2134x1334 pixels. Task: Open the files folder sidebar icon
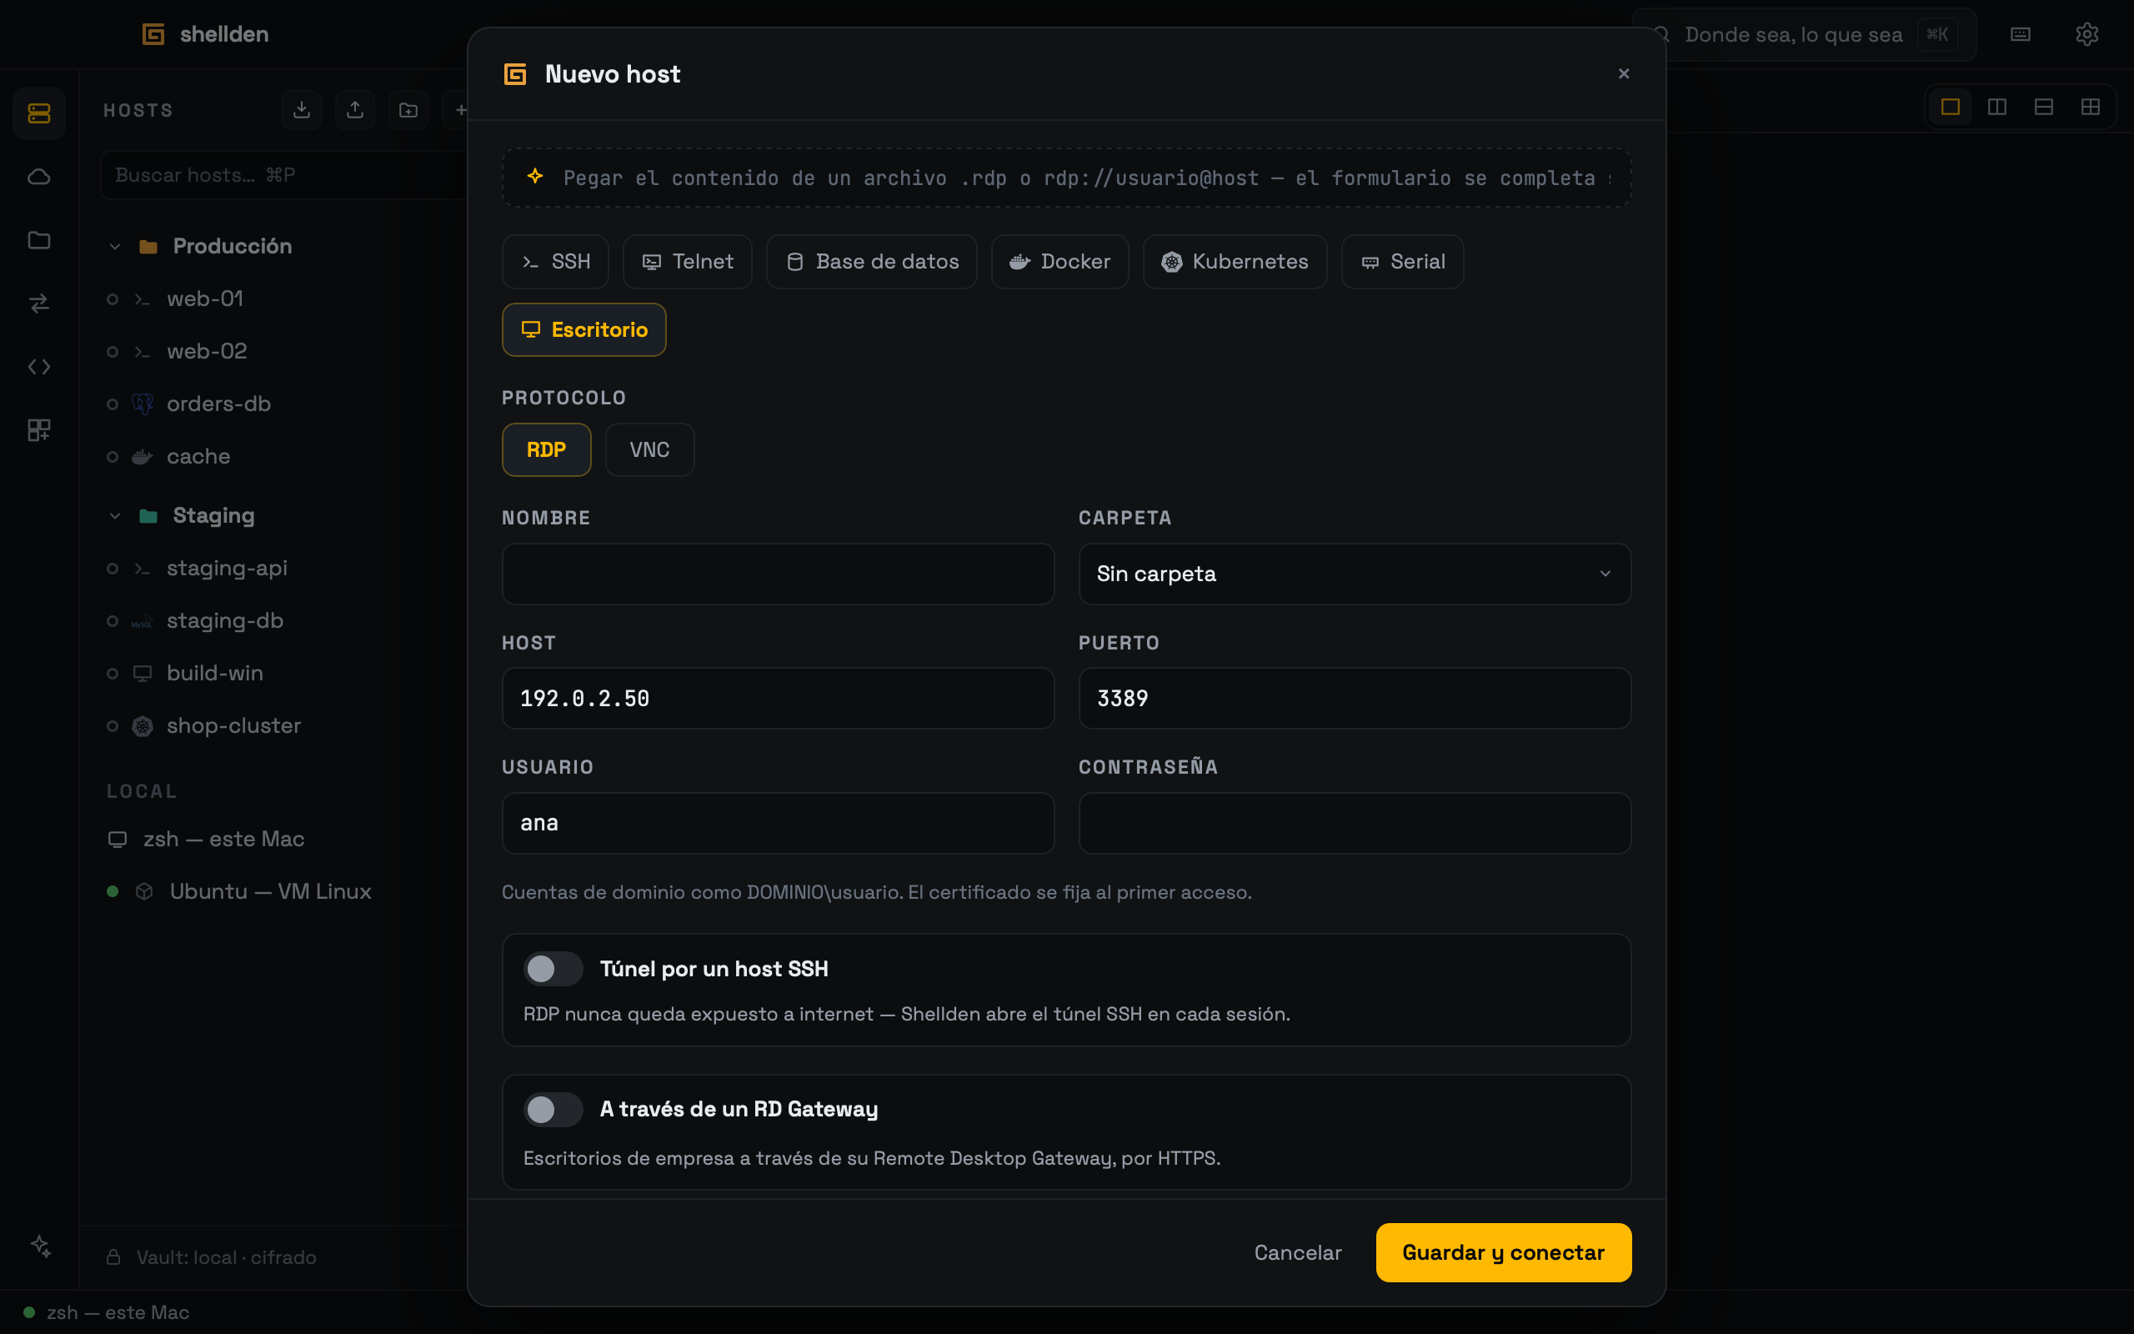coord(39,240)
